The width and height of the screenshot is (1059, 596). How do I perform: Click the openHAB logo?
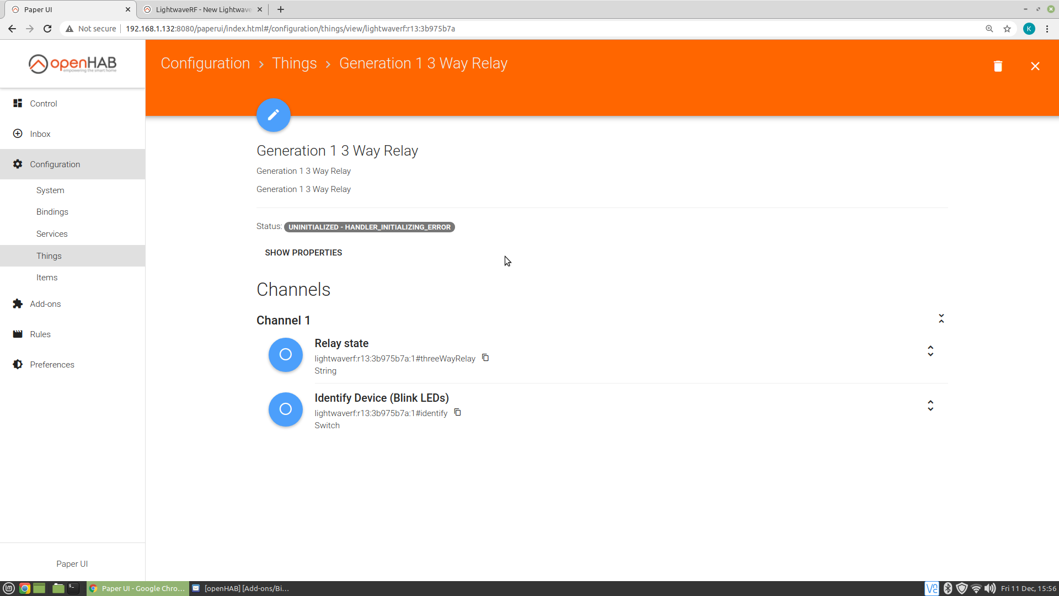pos(72,63)
